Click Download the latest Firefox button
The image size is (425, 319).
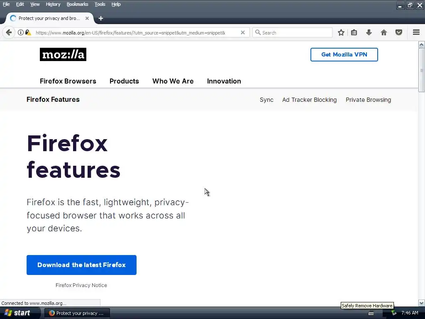click(81, 265)
